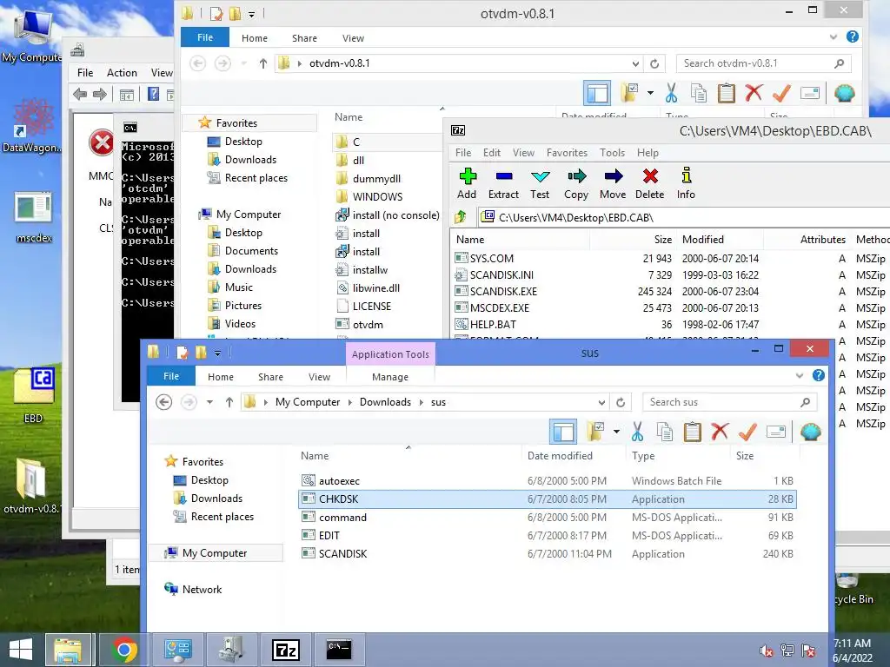Expand the address bar dropdown in sus window
Viewport: 890px width, 667px height.
601,402
